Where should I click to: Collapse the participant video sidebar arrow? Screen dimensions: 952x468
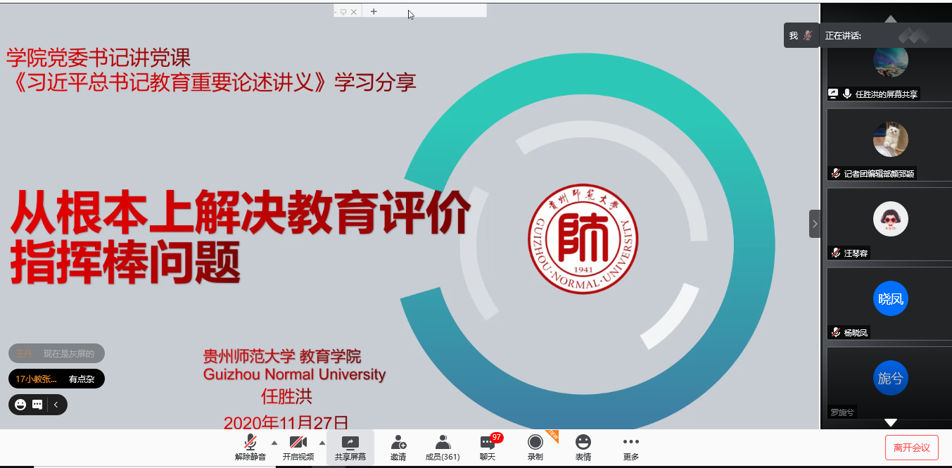(815, 224)
